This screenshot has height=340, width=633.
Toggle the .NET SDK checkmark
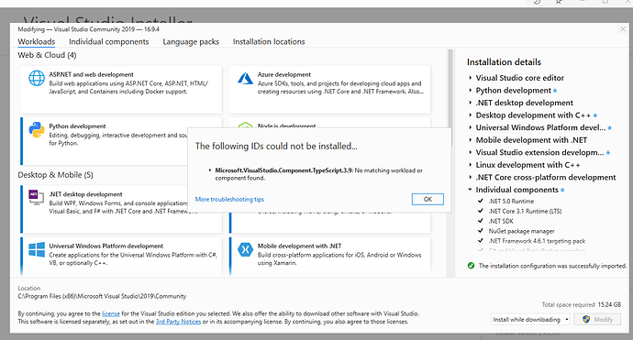481,221
